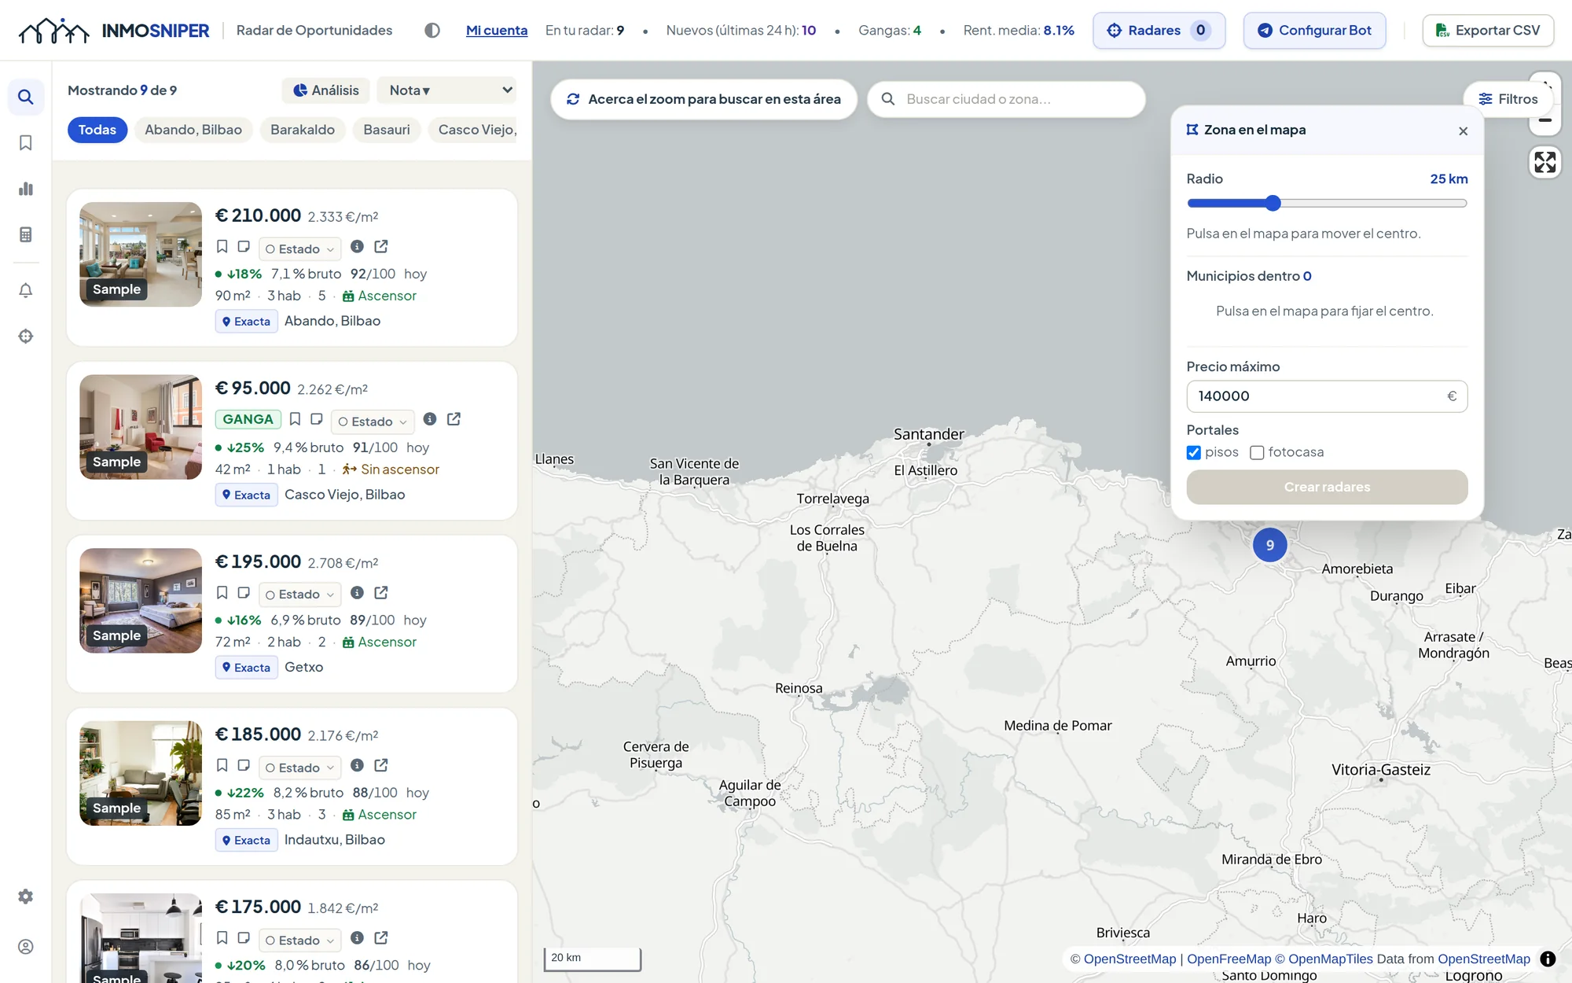Add a note to €185.000 Indautxu listing
This screenshot has width=1572, height=983.
[x=244, y=765]
